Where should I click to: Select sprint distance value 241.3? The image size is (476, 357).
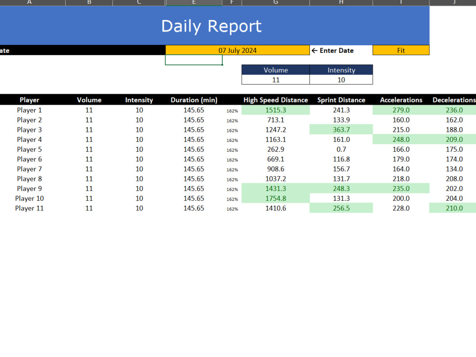pyautogui.click(x=341, y=110)
